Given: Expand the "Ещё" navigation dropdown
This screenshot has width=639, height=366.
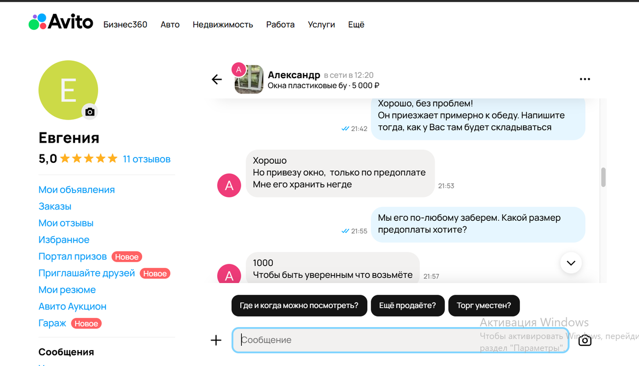Looking at the screenshot, I should [x=356, y=24].
